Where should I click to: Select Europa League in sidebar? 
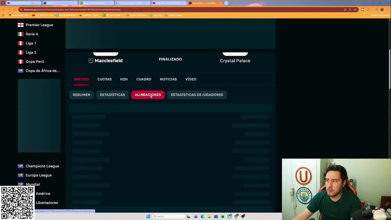[38, 175]
